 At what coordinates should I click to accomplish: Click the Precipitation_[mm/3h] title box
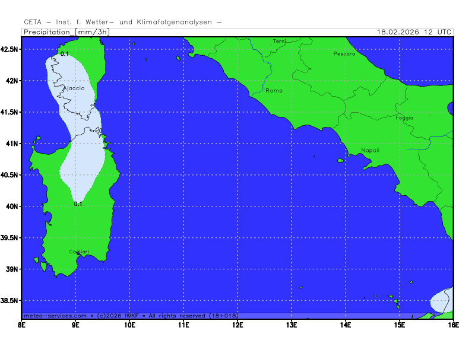[x=66, y=32]
